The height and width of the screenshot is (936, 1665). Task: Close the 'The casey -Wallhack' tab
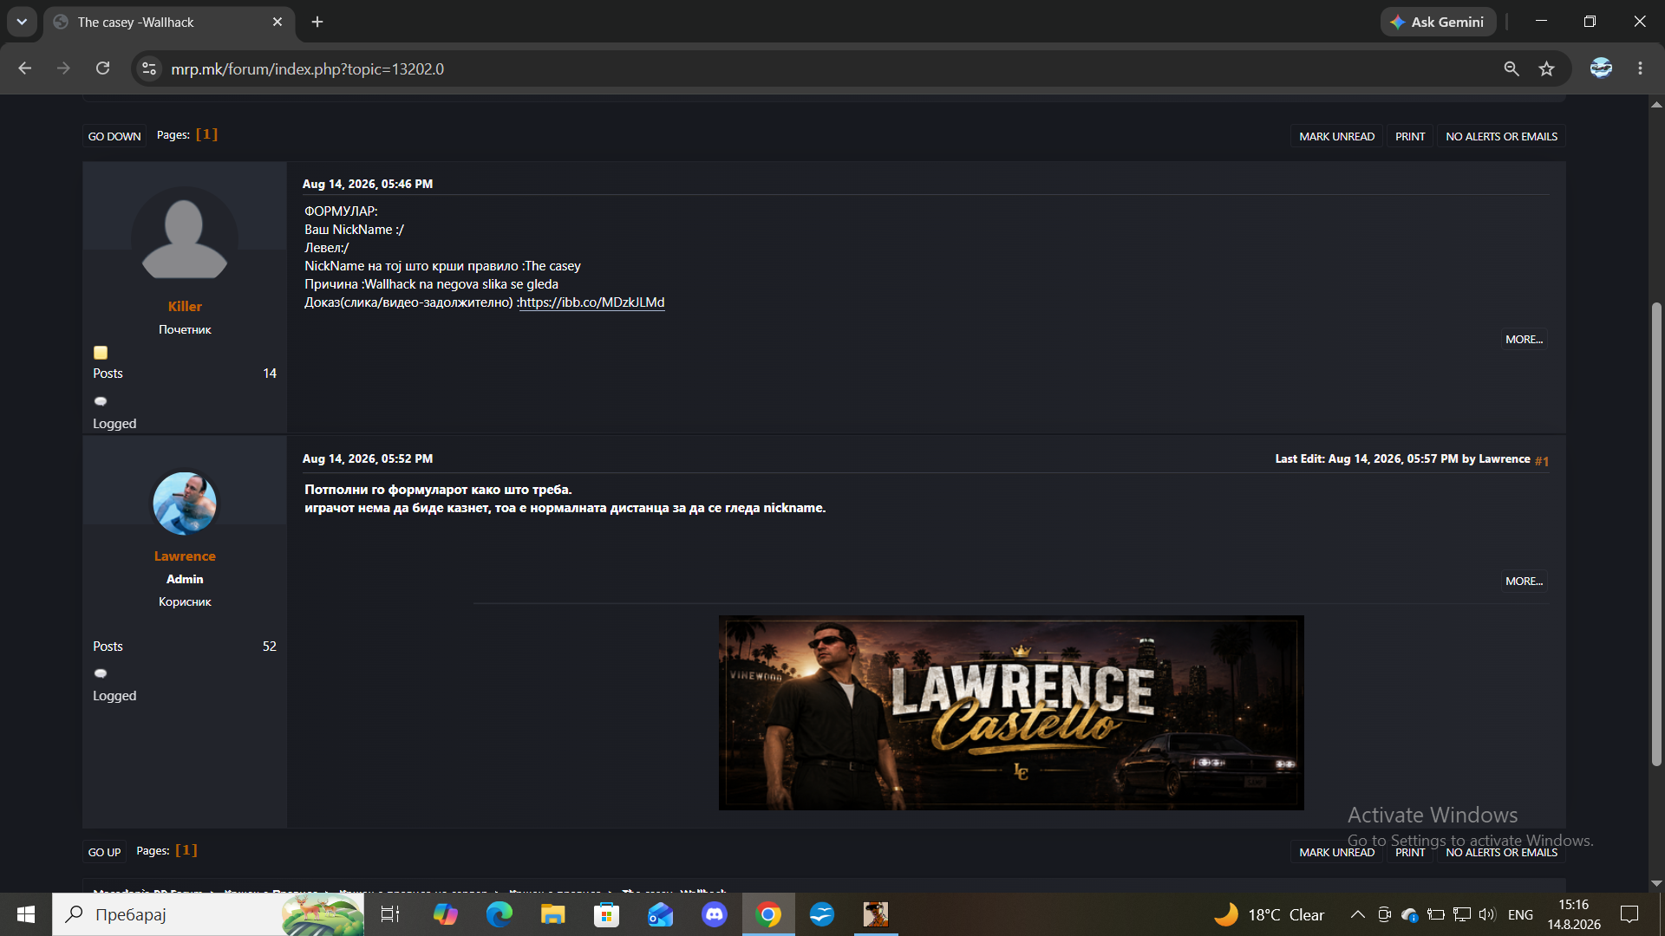[x=277, y=22]
